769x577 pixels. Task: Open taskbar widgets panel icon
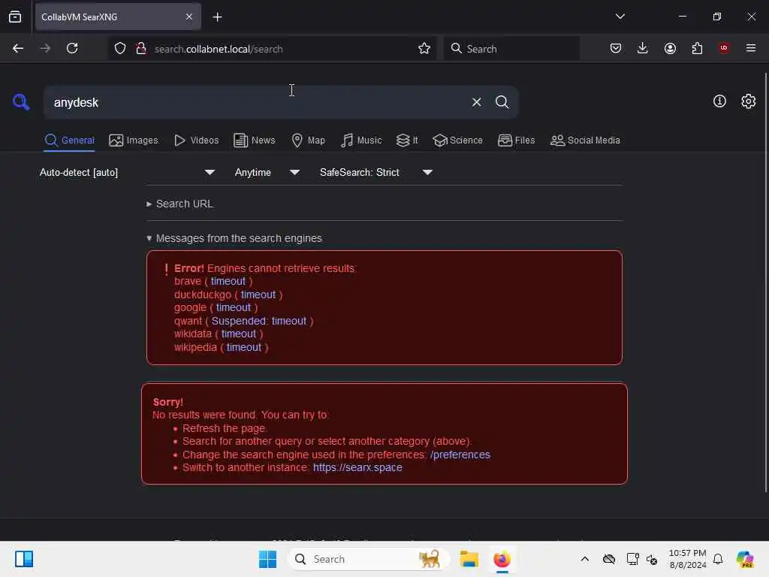click(23, 559)
